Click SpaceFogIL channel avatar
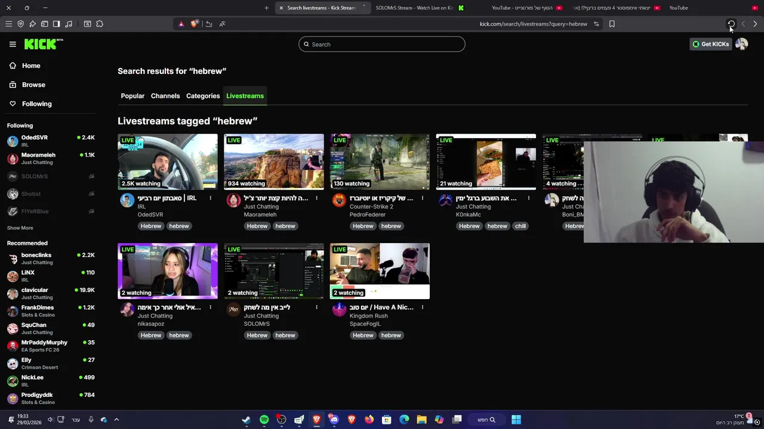764x429 pixels. [339, 309]
